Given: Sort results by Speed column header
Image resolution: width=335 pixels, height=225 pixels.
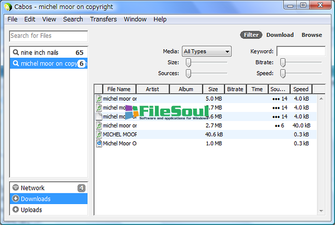Looking at the screenshot, I should (x=301, y=89).
